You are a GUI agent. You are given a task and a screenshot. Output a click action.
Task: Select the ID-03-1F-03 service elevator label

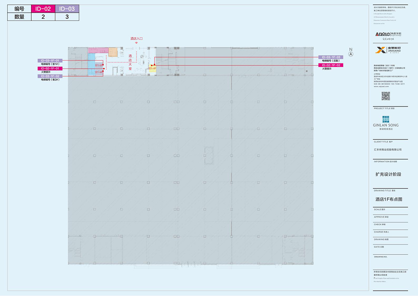tap(331, 57)
